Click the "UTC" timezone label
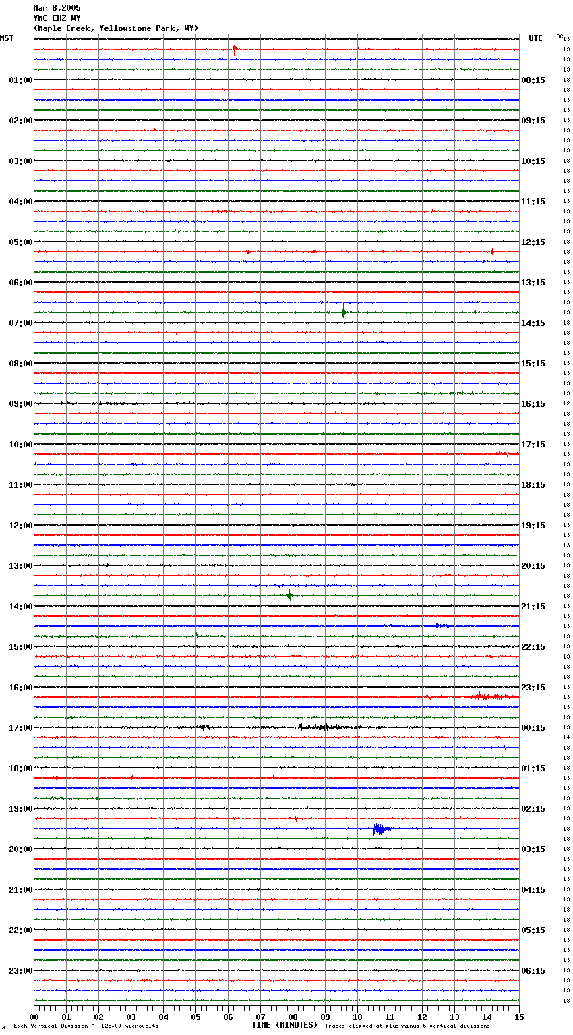573x1035 pixels. pos(536,38)
